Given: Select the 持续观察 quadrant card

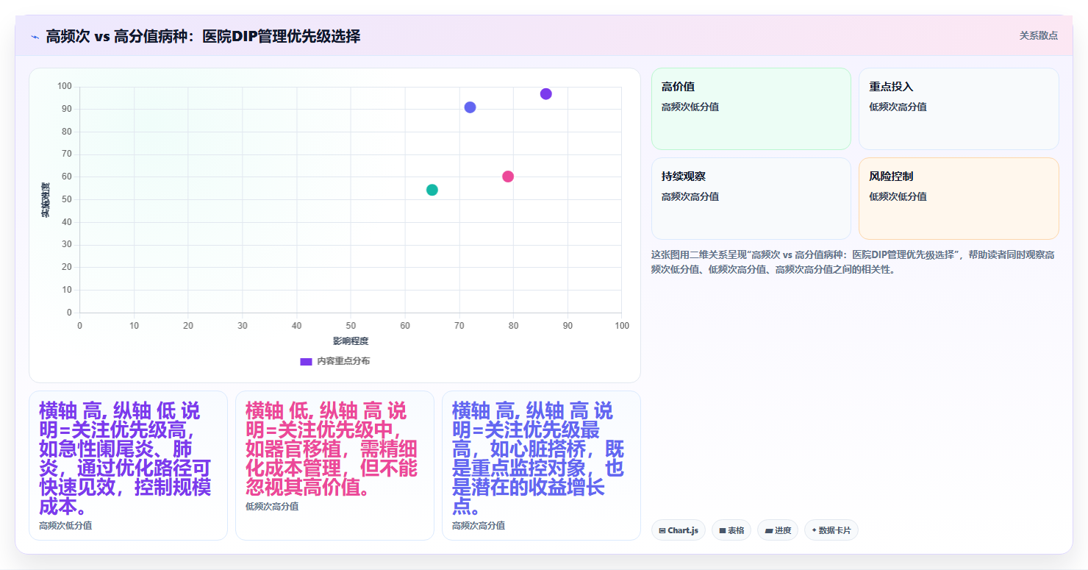Looking at the screenshot, I should pos(751,199).
